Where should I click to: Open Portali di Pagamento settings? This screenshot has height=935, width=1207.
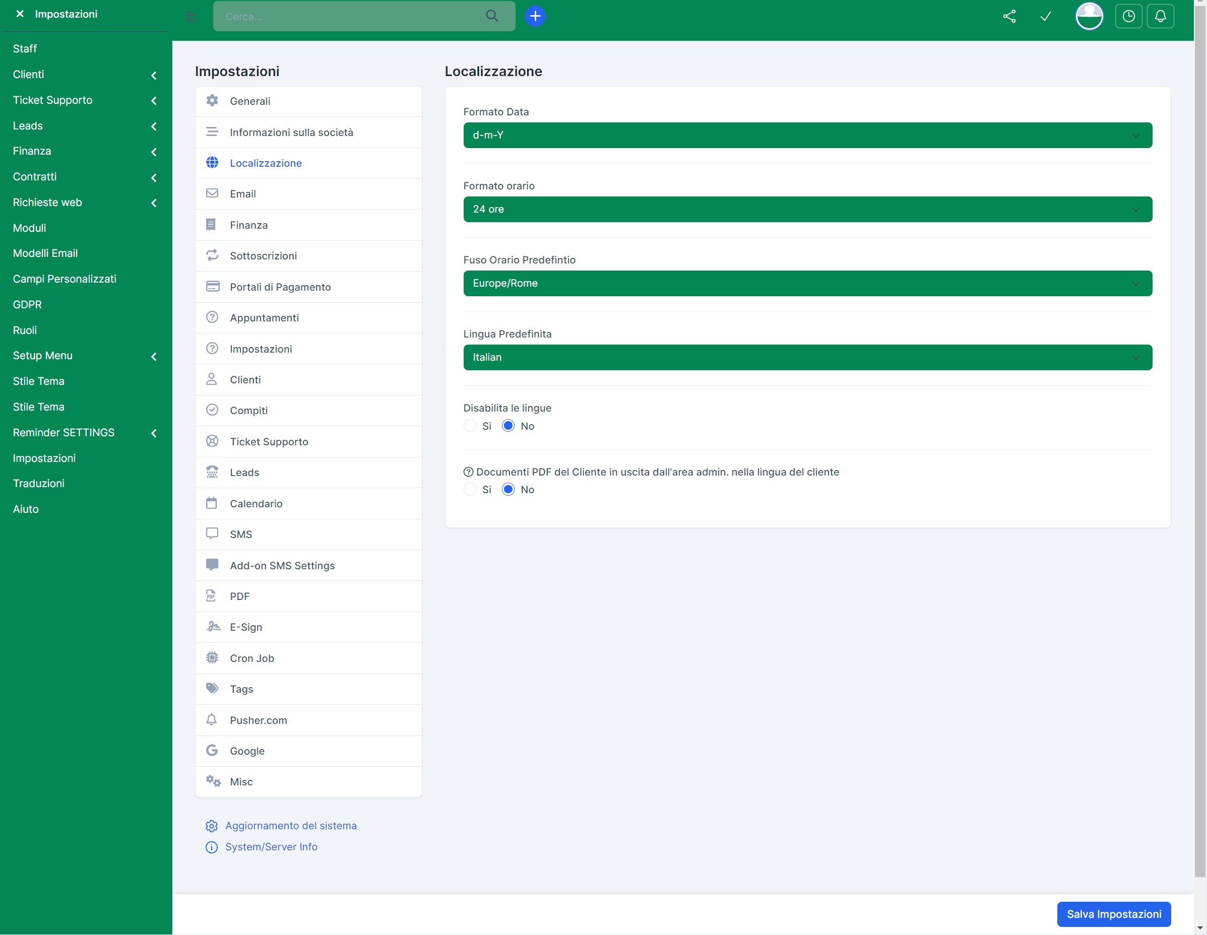tap(280, 287)
